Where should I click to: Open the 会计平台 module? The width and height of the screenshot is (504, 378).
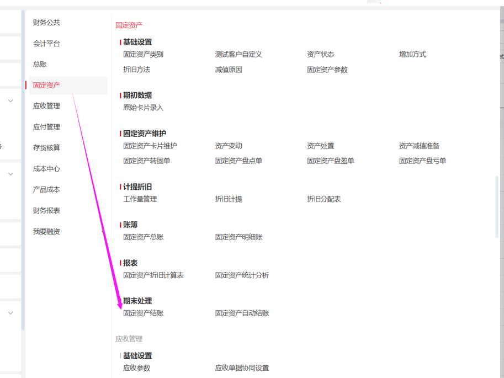point(46,44)
